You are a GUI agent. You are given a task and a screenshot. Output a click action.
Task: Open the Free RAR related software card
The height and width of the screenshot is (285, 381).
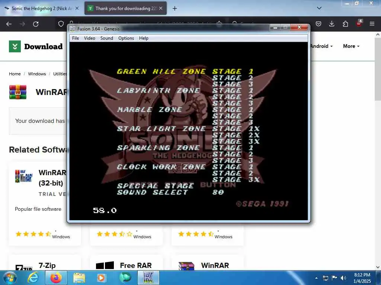click(135, 265)
